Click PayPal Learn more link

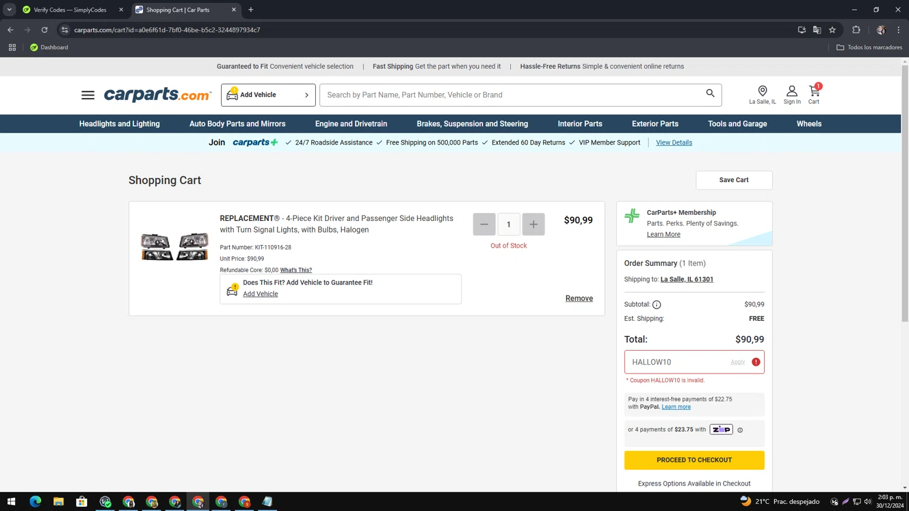pyautogui.click(x=676, y=407)
